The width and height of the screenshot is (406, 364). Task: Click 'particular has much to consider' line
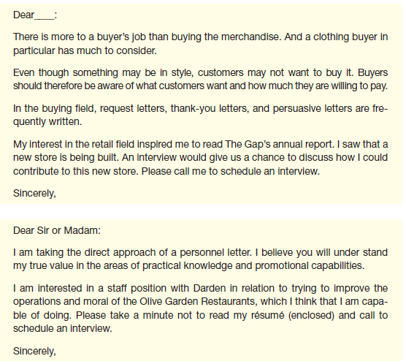click(85, 50)
